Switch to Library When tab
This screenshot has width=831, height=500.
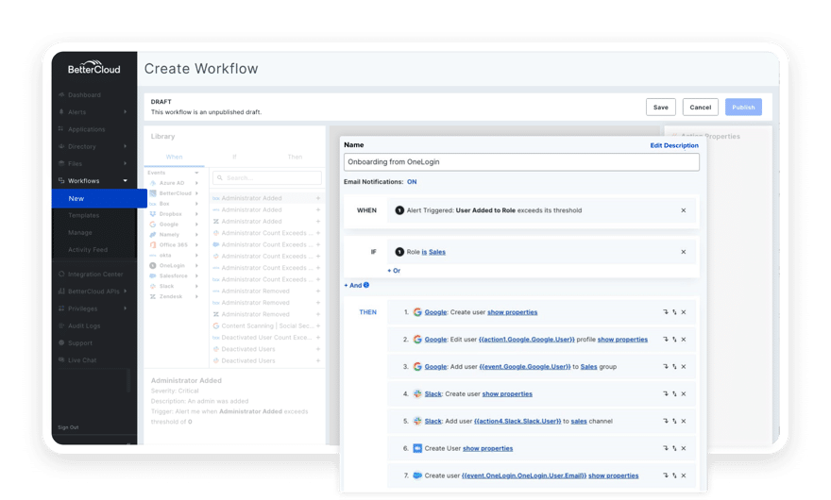(174, 158)
